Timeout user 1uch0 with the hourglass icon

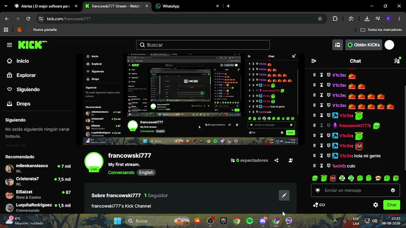tap(321, 166)
